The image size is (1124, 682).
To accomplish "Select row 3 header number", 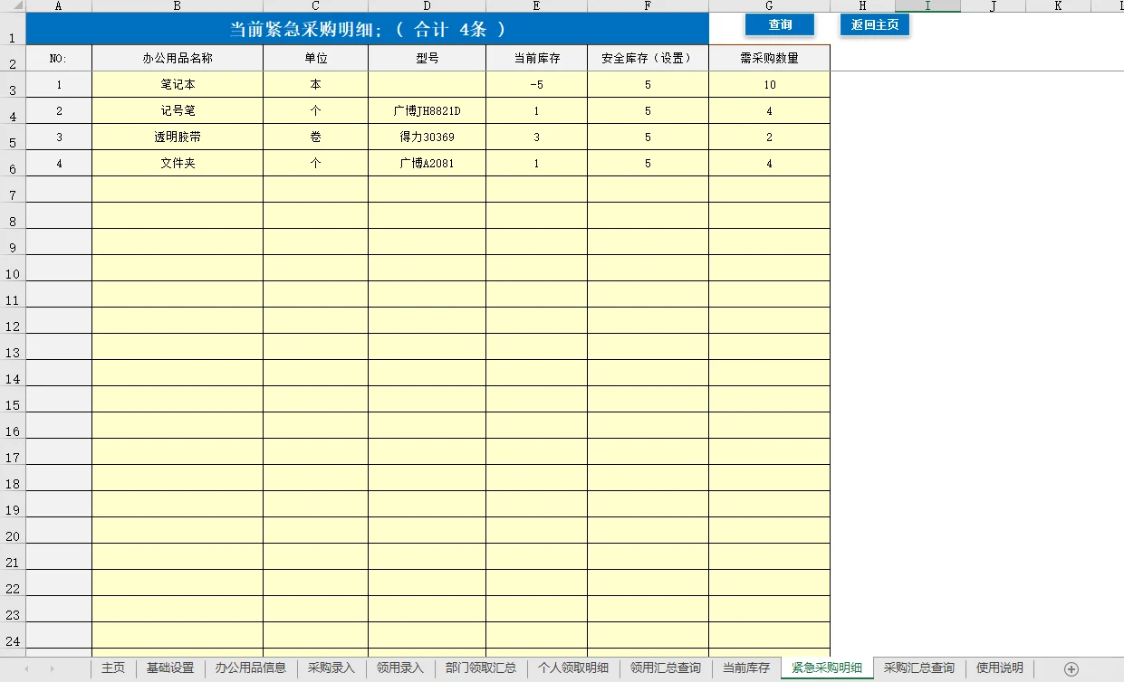I will (11, 84).
